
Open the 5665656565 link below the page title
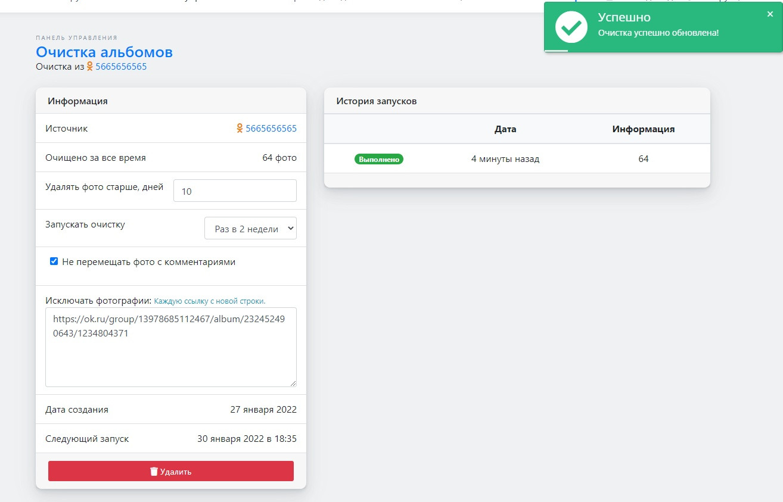(x=121, y=67)
